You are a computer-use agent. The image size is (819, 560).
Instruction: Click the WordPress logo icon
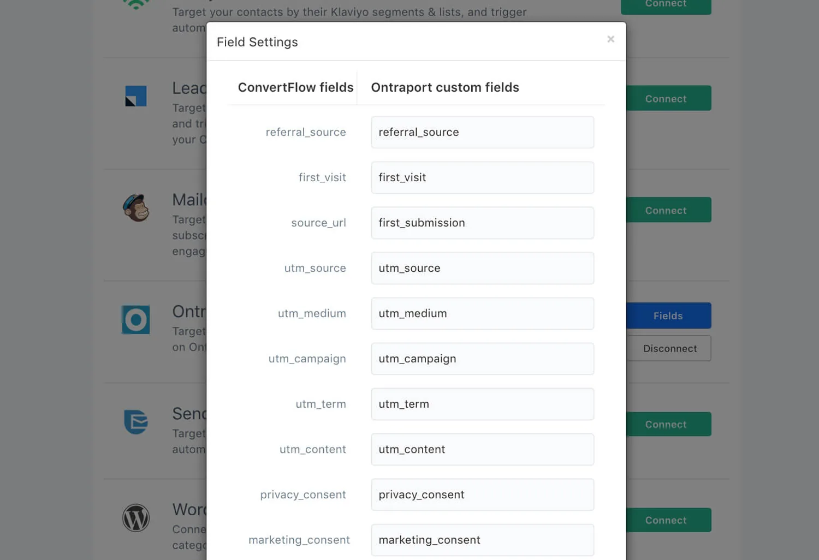coord(136,518)
